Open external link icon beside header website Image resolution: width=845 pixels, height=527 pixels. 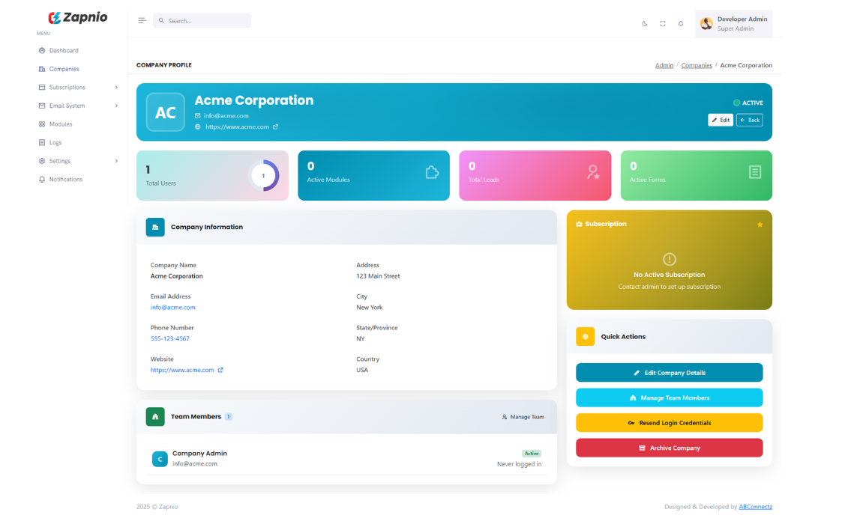tap(275, 127)
